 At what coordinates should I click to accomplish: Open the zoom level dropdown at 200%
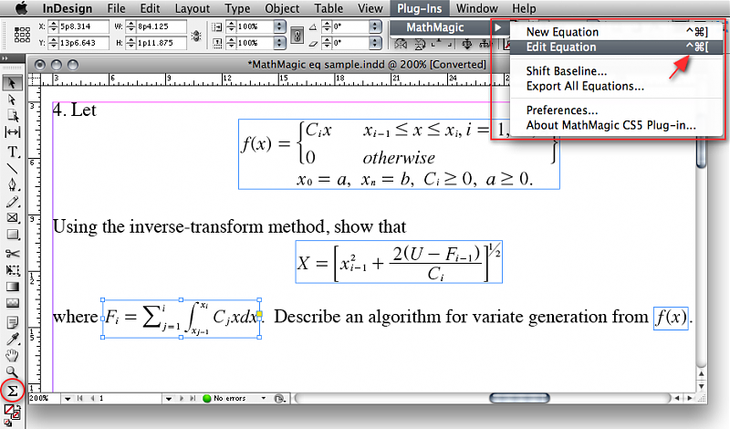pos(68,399)
